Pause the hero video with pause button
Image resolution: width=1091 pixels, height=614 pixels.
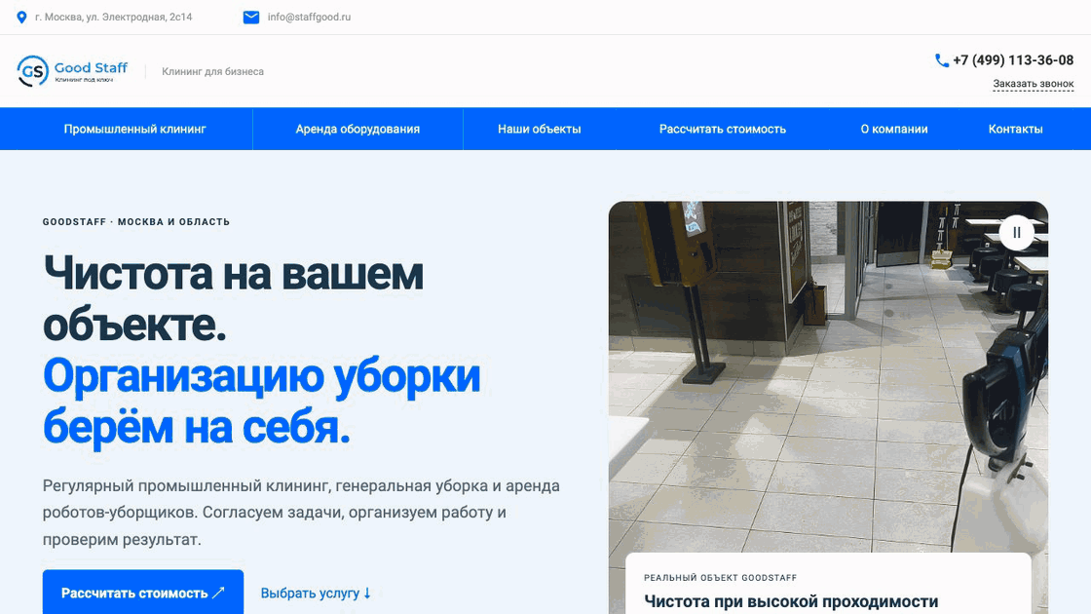click(1017, 233)
